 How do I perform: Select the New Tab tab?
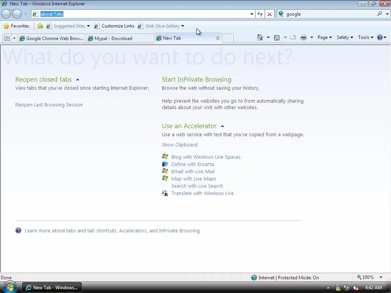coord(184,38)
